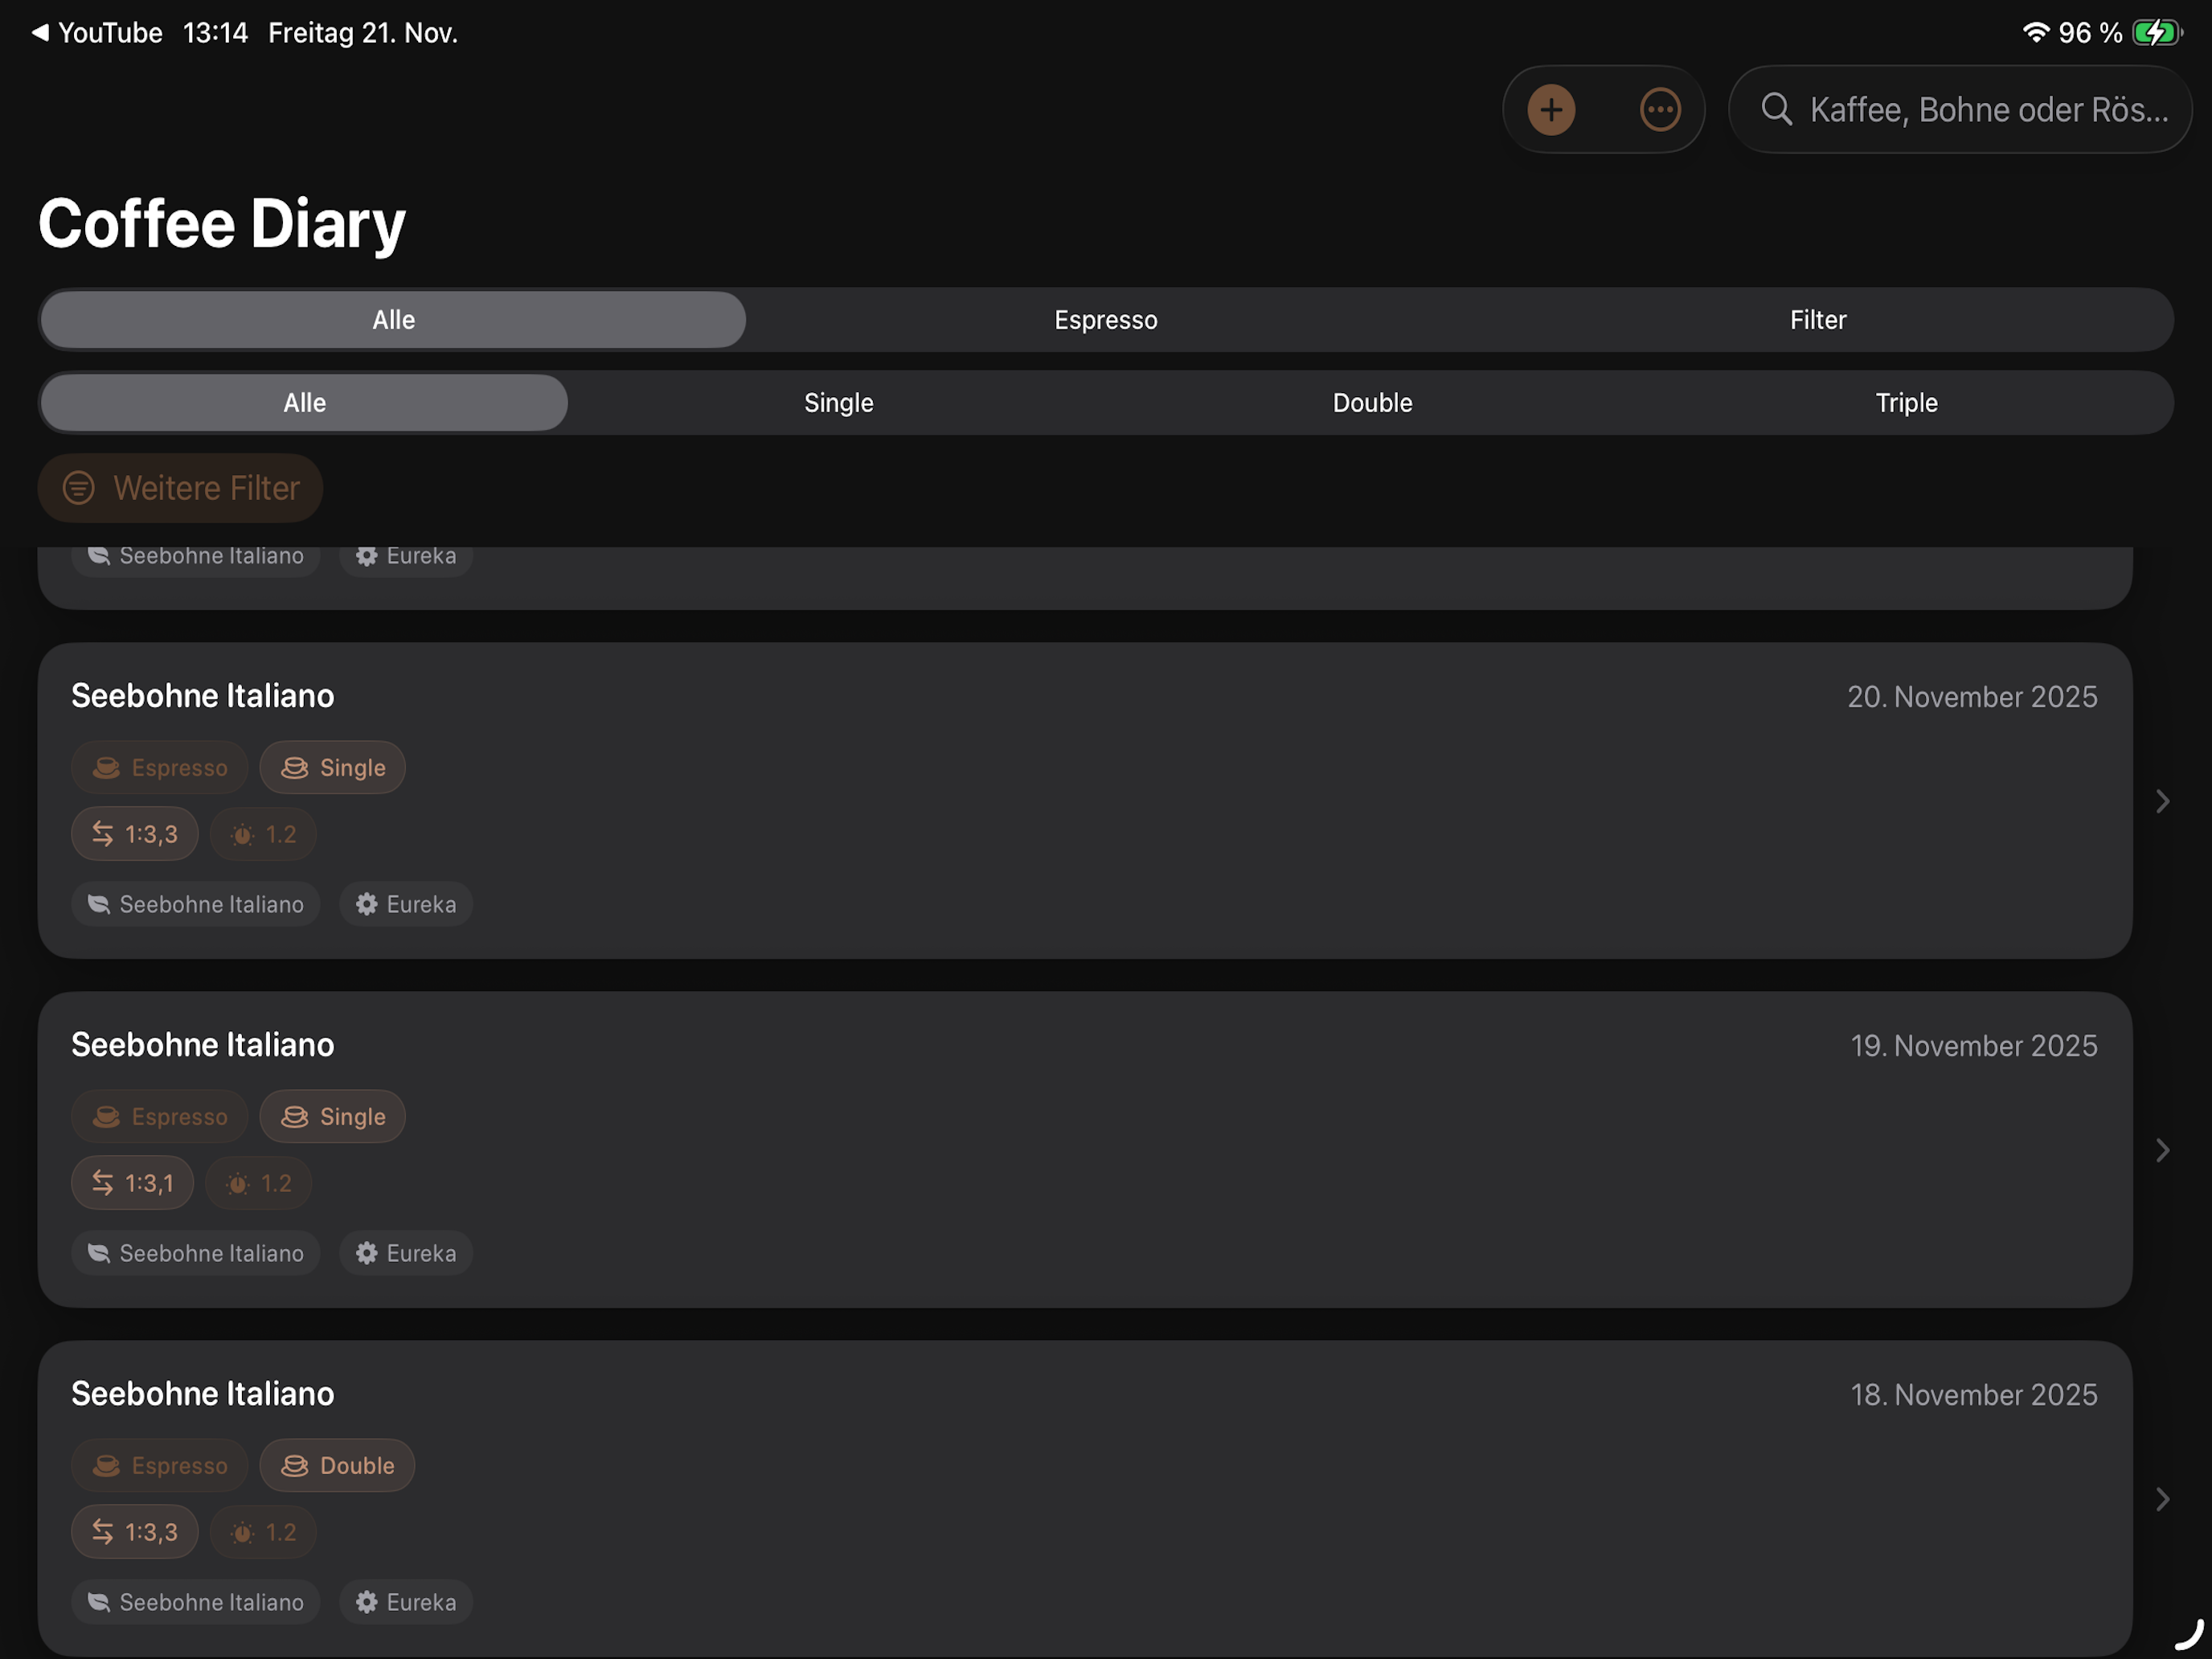Tap the plus button to add entry

click(x=1551, y=110)
